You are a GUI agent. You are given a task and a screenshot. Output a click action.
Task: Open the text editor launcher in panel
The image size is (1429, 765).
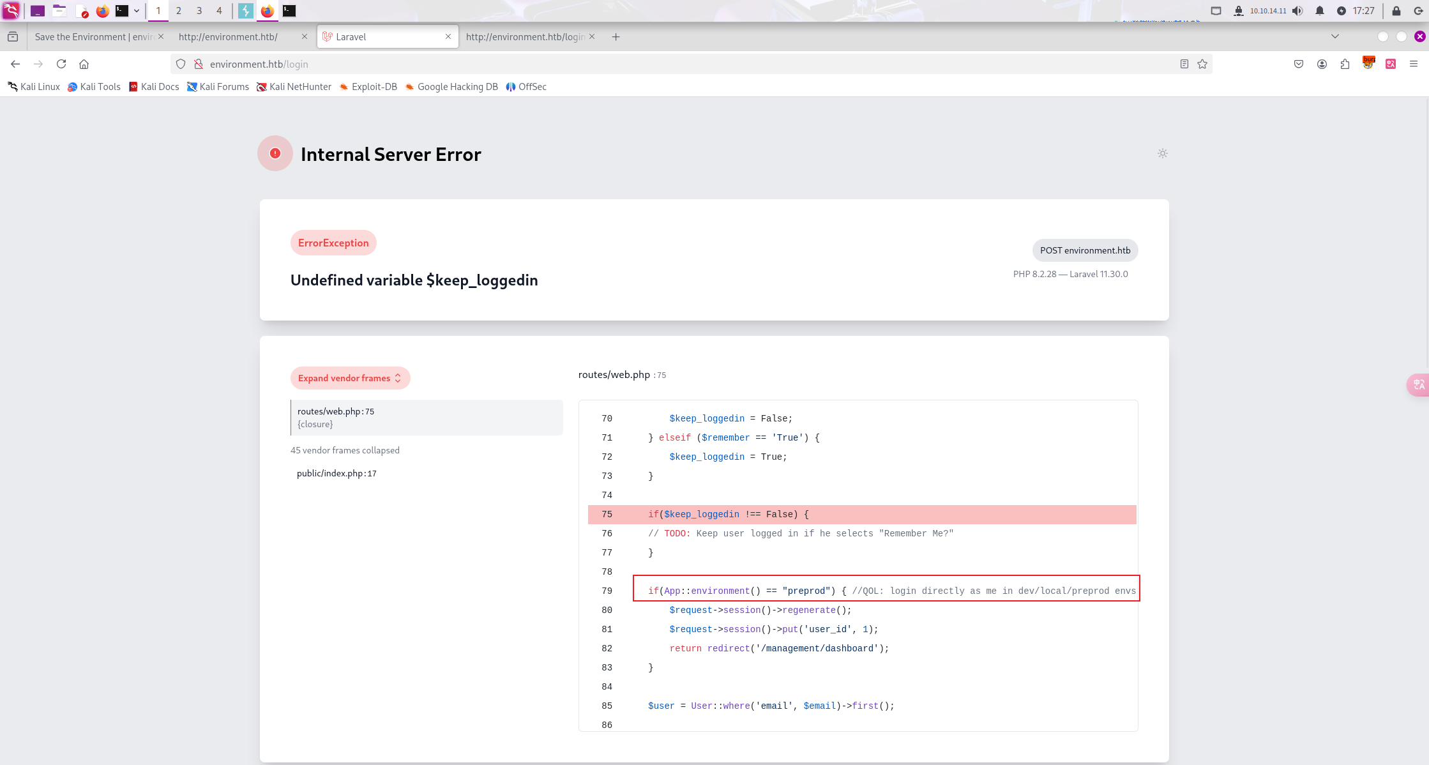coord(81,11)
